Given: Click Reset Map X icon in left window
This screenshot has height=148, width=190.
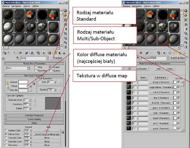Looking at the screenshot, I should (21, 53).
